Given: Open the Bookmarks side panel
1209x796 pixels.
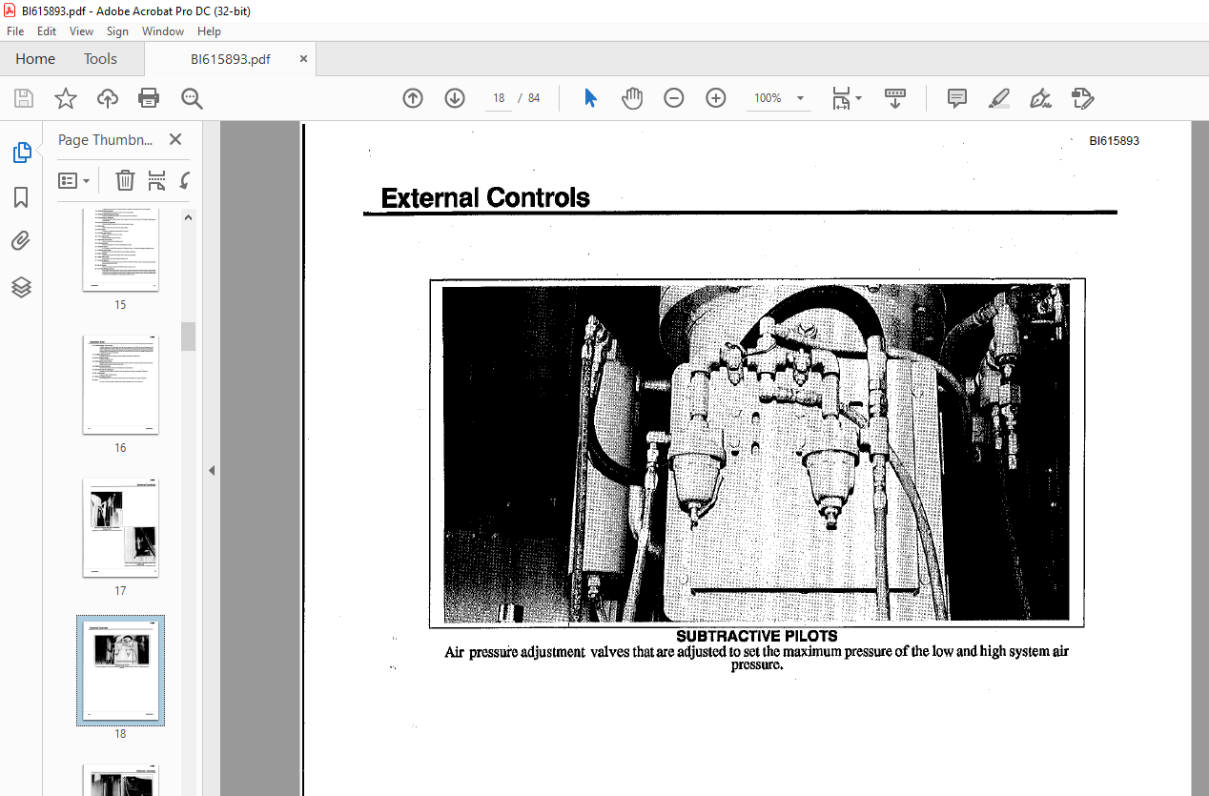Looking at the screenshot, I should pyautogui.click(x=21, y=197).
